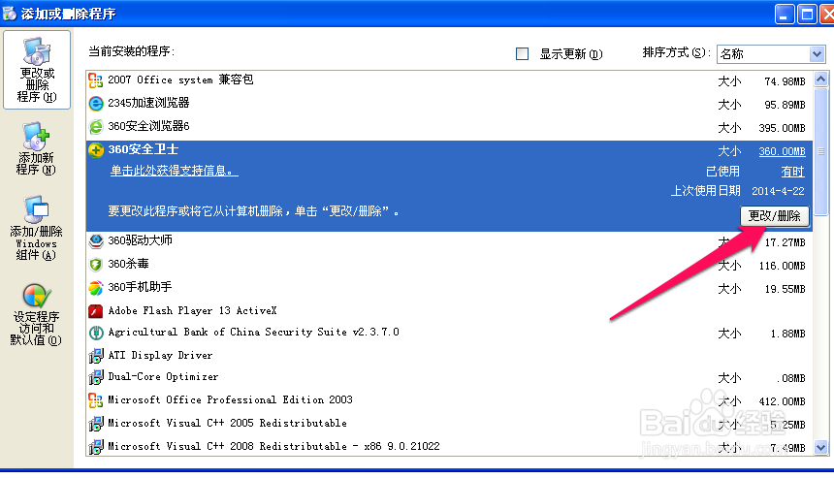Viewport: 834px width, 478px height.
Task: Select the ATI Display Driver entry
Action: click(449, 356)
